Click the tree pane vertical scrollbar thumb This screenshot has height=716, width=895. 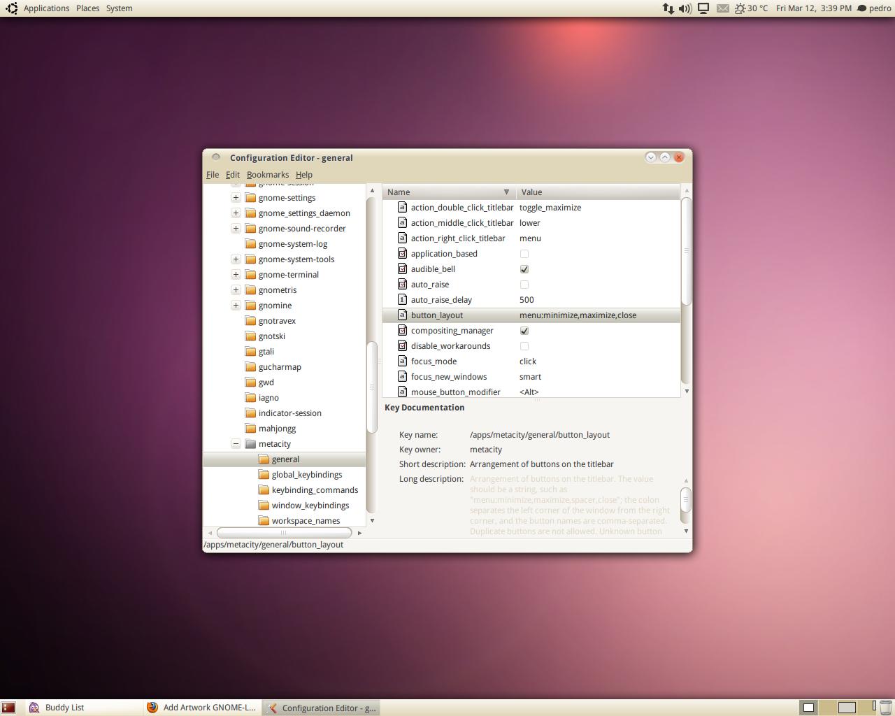372,387
